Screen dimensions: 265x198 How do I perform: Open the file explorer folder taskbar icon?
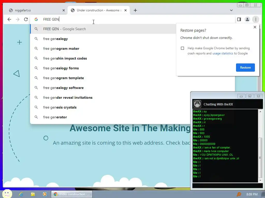point(33,194)
